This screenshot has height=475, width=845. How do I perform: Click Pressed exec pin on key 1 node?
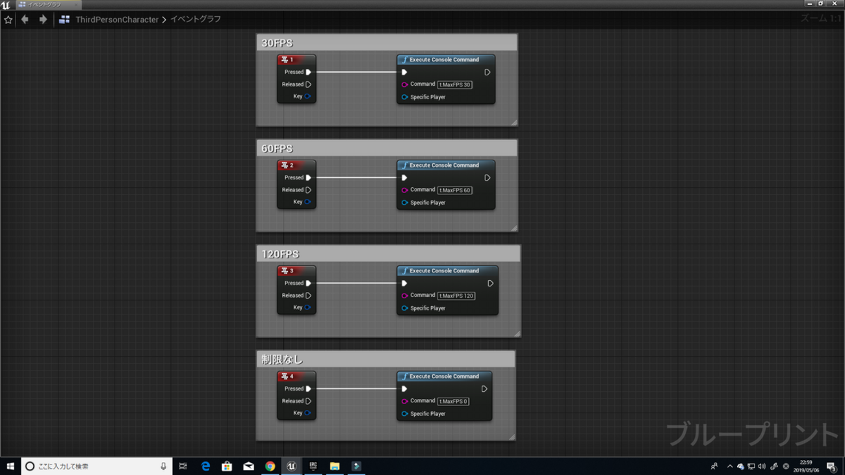tap(309, 72)
